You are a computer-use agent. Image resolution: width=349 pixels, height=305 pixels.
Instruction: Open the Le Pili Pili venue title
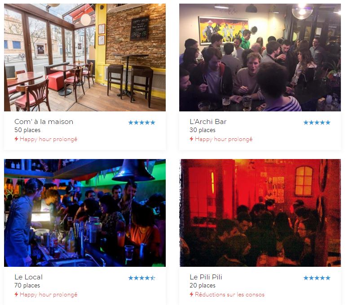pos(206,277)
